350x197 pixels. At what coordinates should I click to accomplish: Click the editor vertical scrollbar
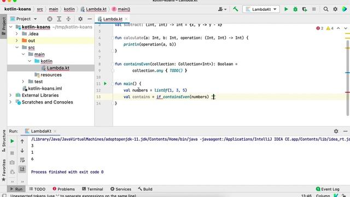(x=348, y=78)
